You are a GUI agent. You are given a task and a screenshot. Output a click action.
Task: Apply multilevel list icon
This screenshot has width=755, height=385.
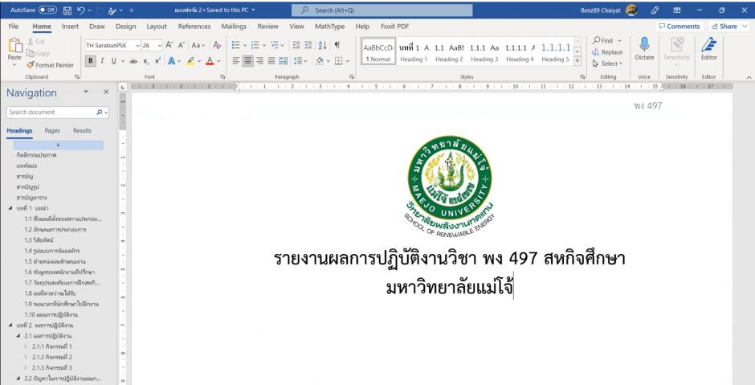(275, 45)
